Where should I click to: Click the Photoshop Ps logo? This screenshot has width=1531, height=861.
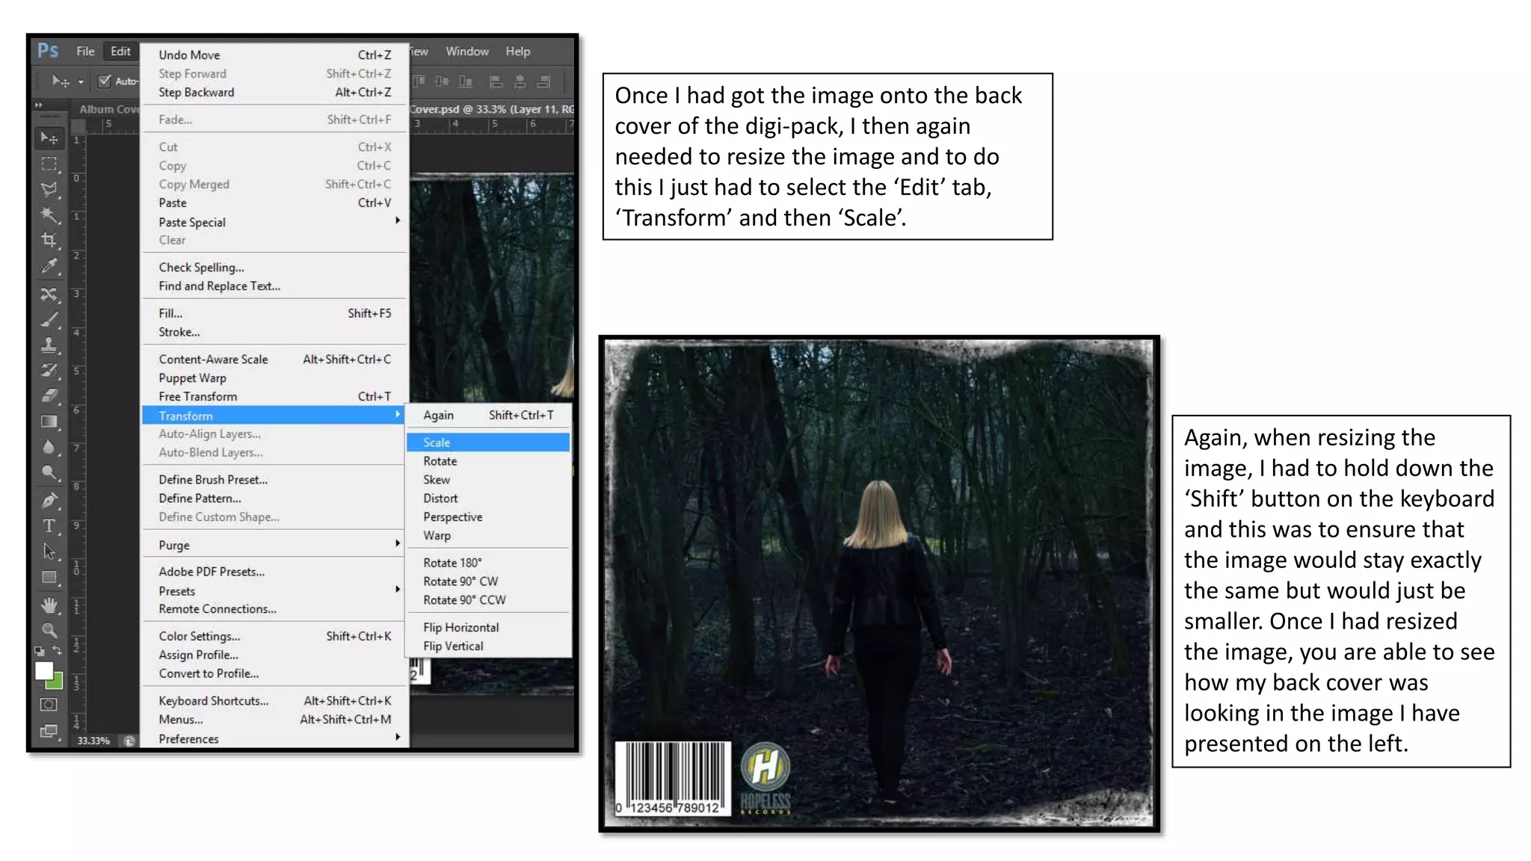coord(48,50)
